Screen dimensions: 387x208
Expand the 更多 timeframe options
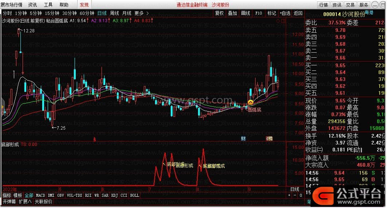141,13
